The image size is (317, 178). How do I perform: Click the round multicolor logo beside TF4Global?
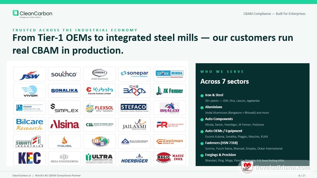click(x=100, y=142)
